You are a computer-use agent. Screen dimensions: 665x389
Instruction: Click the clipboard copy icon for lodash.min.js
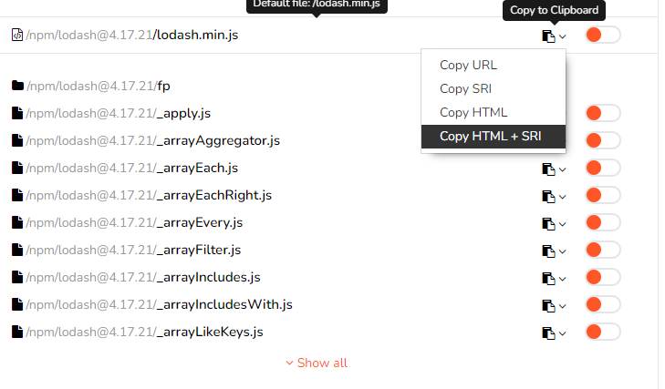click(548, 36)
